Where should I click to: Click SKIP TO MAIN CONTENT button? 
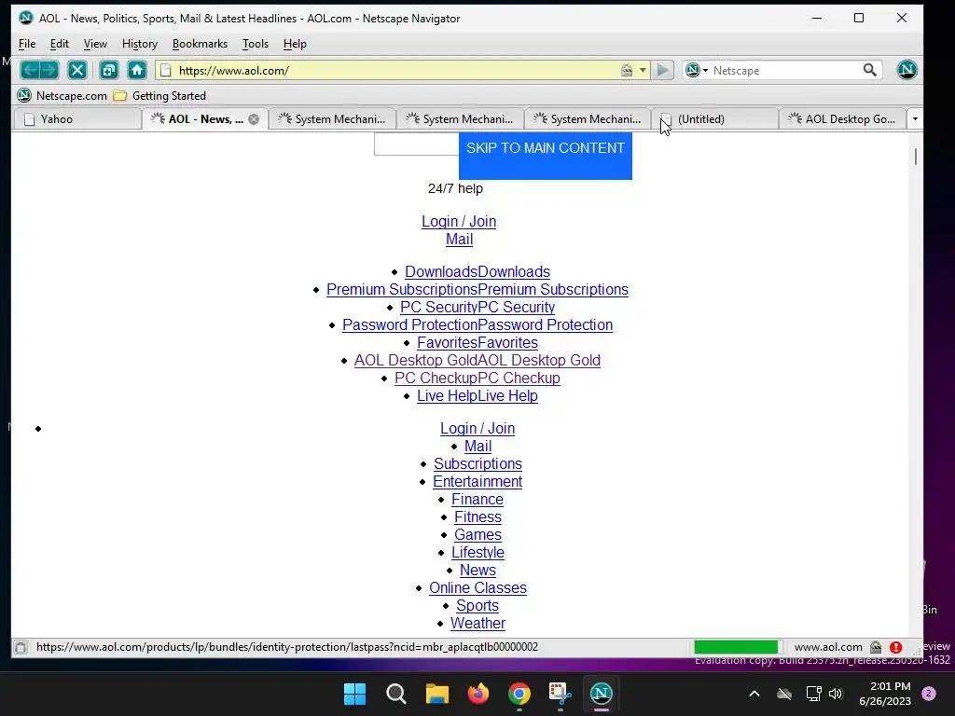coord(545,156)
